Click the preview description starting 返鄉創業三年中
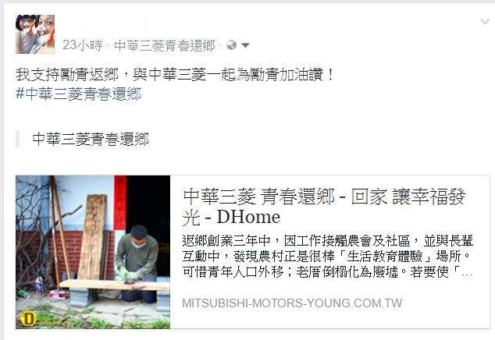Screen dimensions: 495x340 tap(328, 257)
